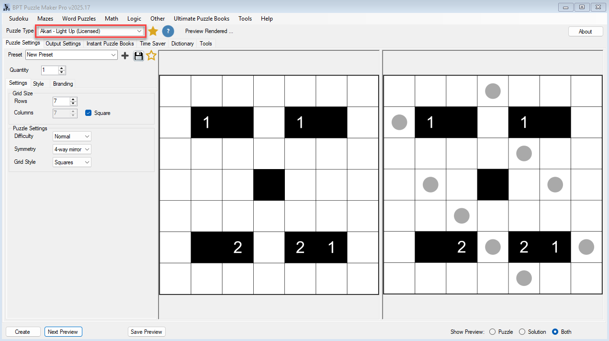Click into the Quantity input field
Viewport: 609px width, 341px height.
(x=49, y=70)
